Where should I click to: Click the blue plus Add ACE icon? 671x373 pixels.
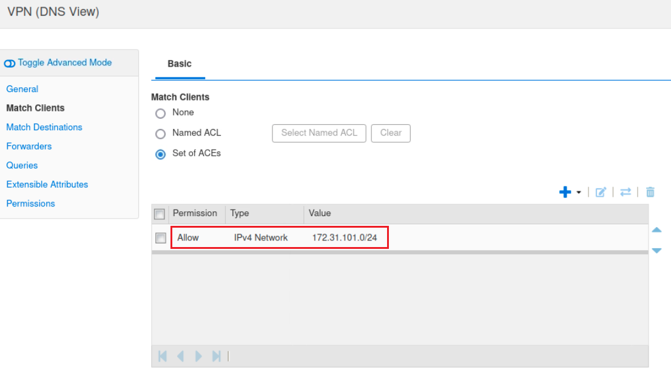[565, 192]
